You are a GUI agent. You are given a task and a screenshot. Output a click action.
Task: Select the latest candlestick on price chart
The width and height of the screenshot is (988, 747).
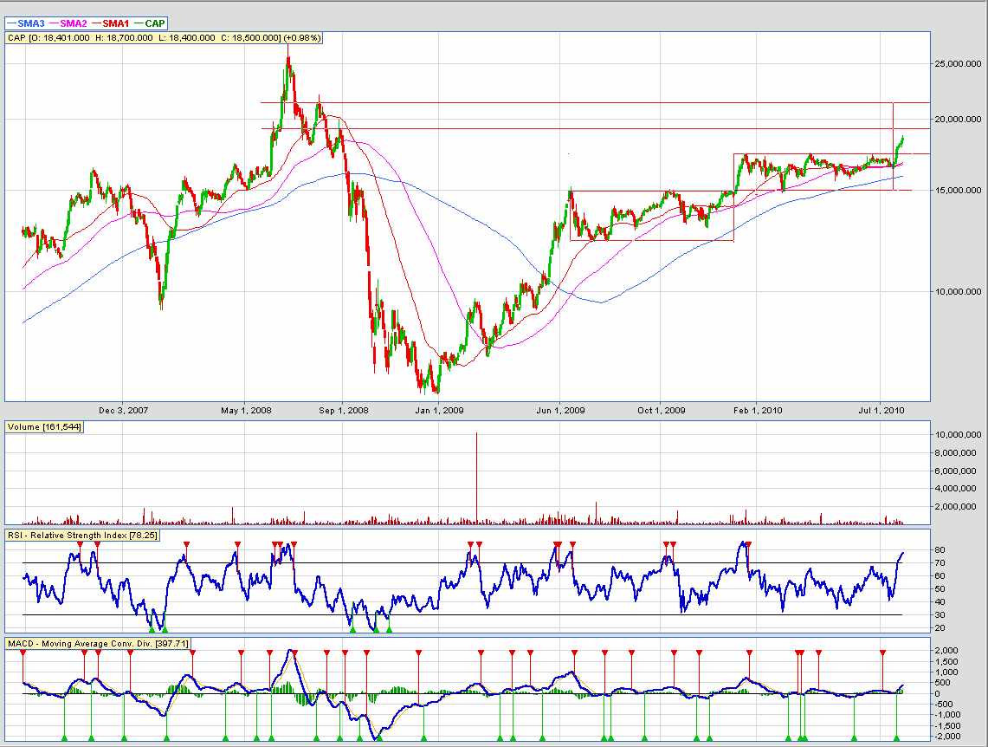(902, 139)
